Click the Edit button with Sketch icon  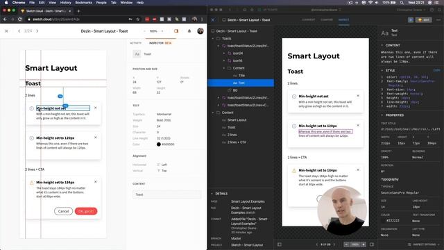[x=424, y=20]
